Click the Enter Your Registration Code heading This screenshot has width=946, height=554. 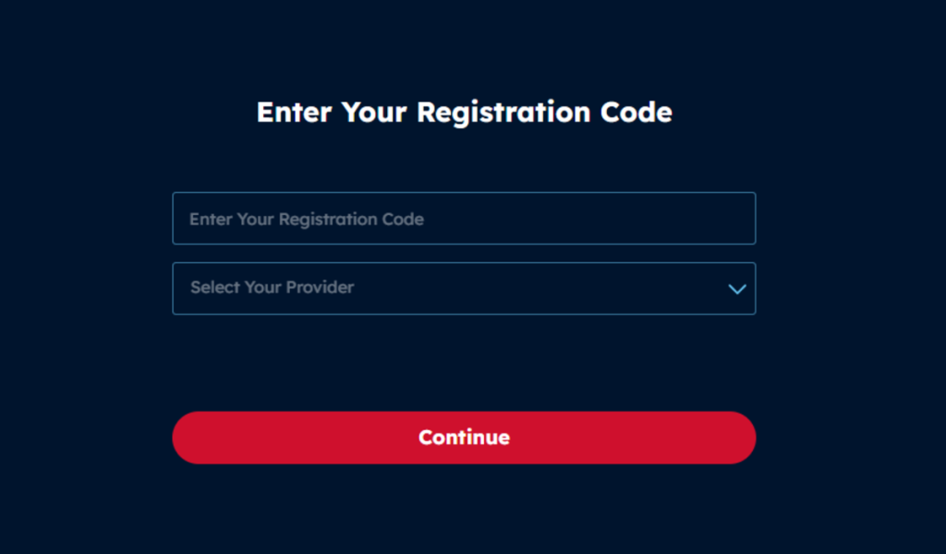pyautogui.click(x=464, y=112)
